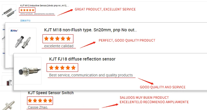Screen dimensions: 207x110
Task: Click the first star under FJ18 sensor
Action: (x=51, y=68)
